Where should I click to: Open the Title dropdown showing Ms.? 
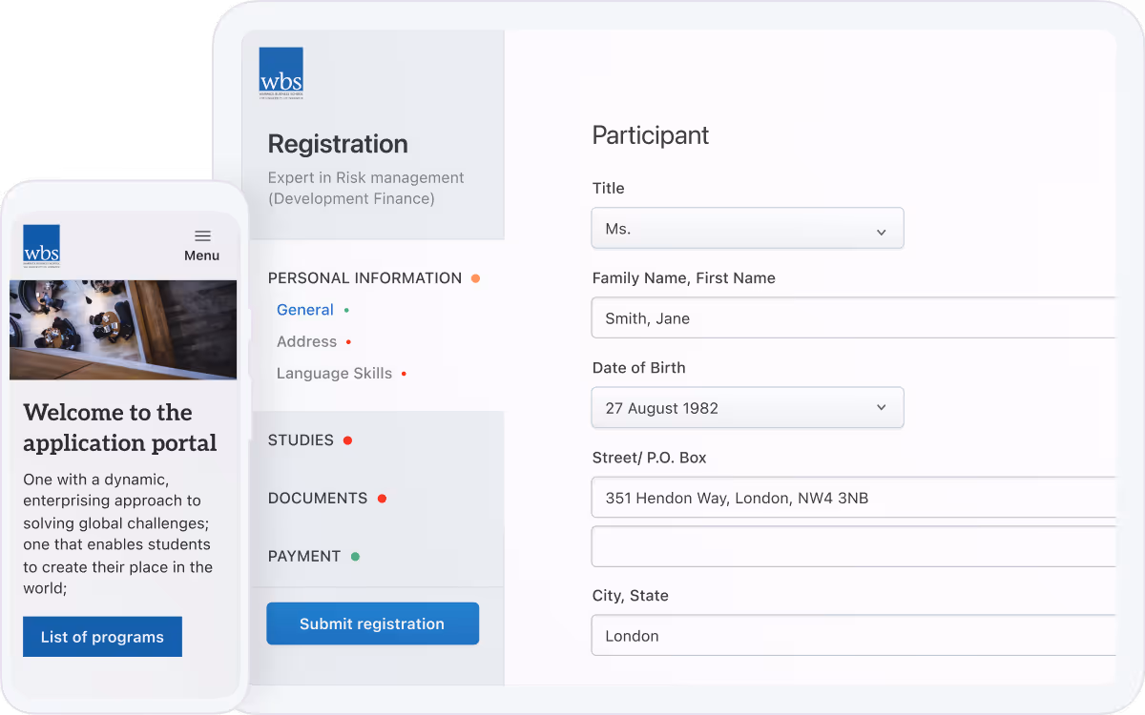(x=747, y=228)
